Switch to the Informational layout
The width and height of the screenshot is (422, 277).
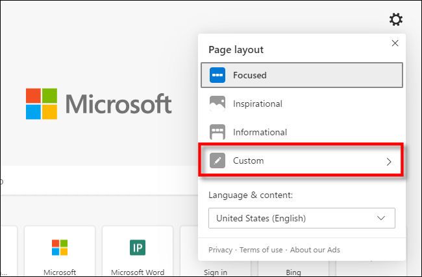pyautogui.click(x=302, y=132)
